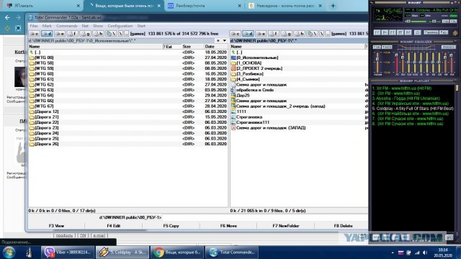The image size is (461, 259).
Task: Select drive c in left panel
Action: [34, 34]
